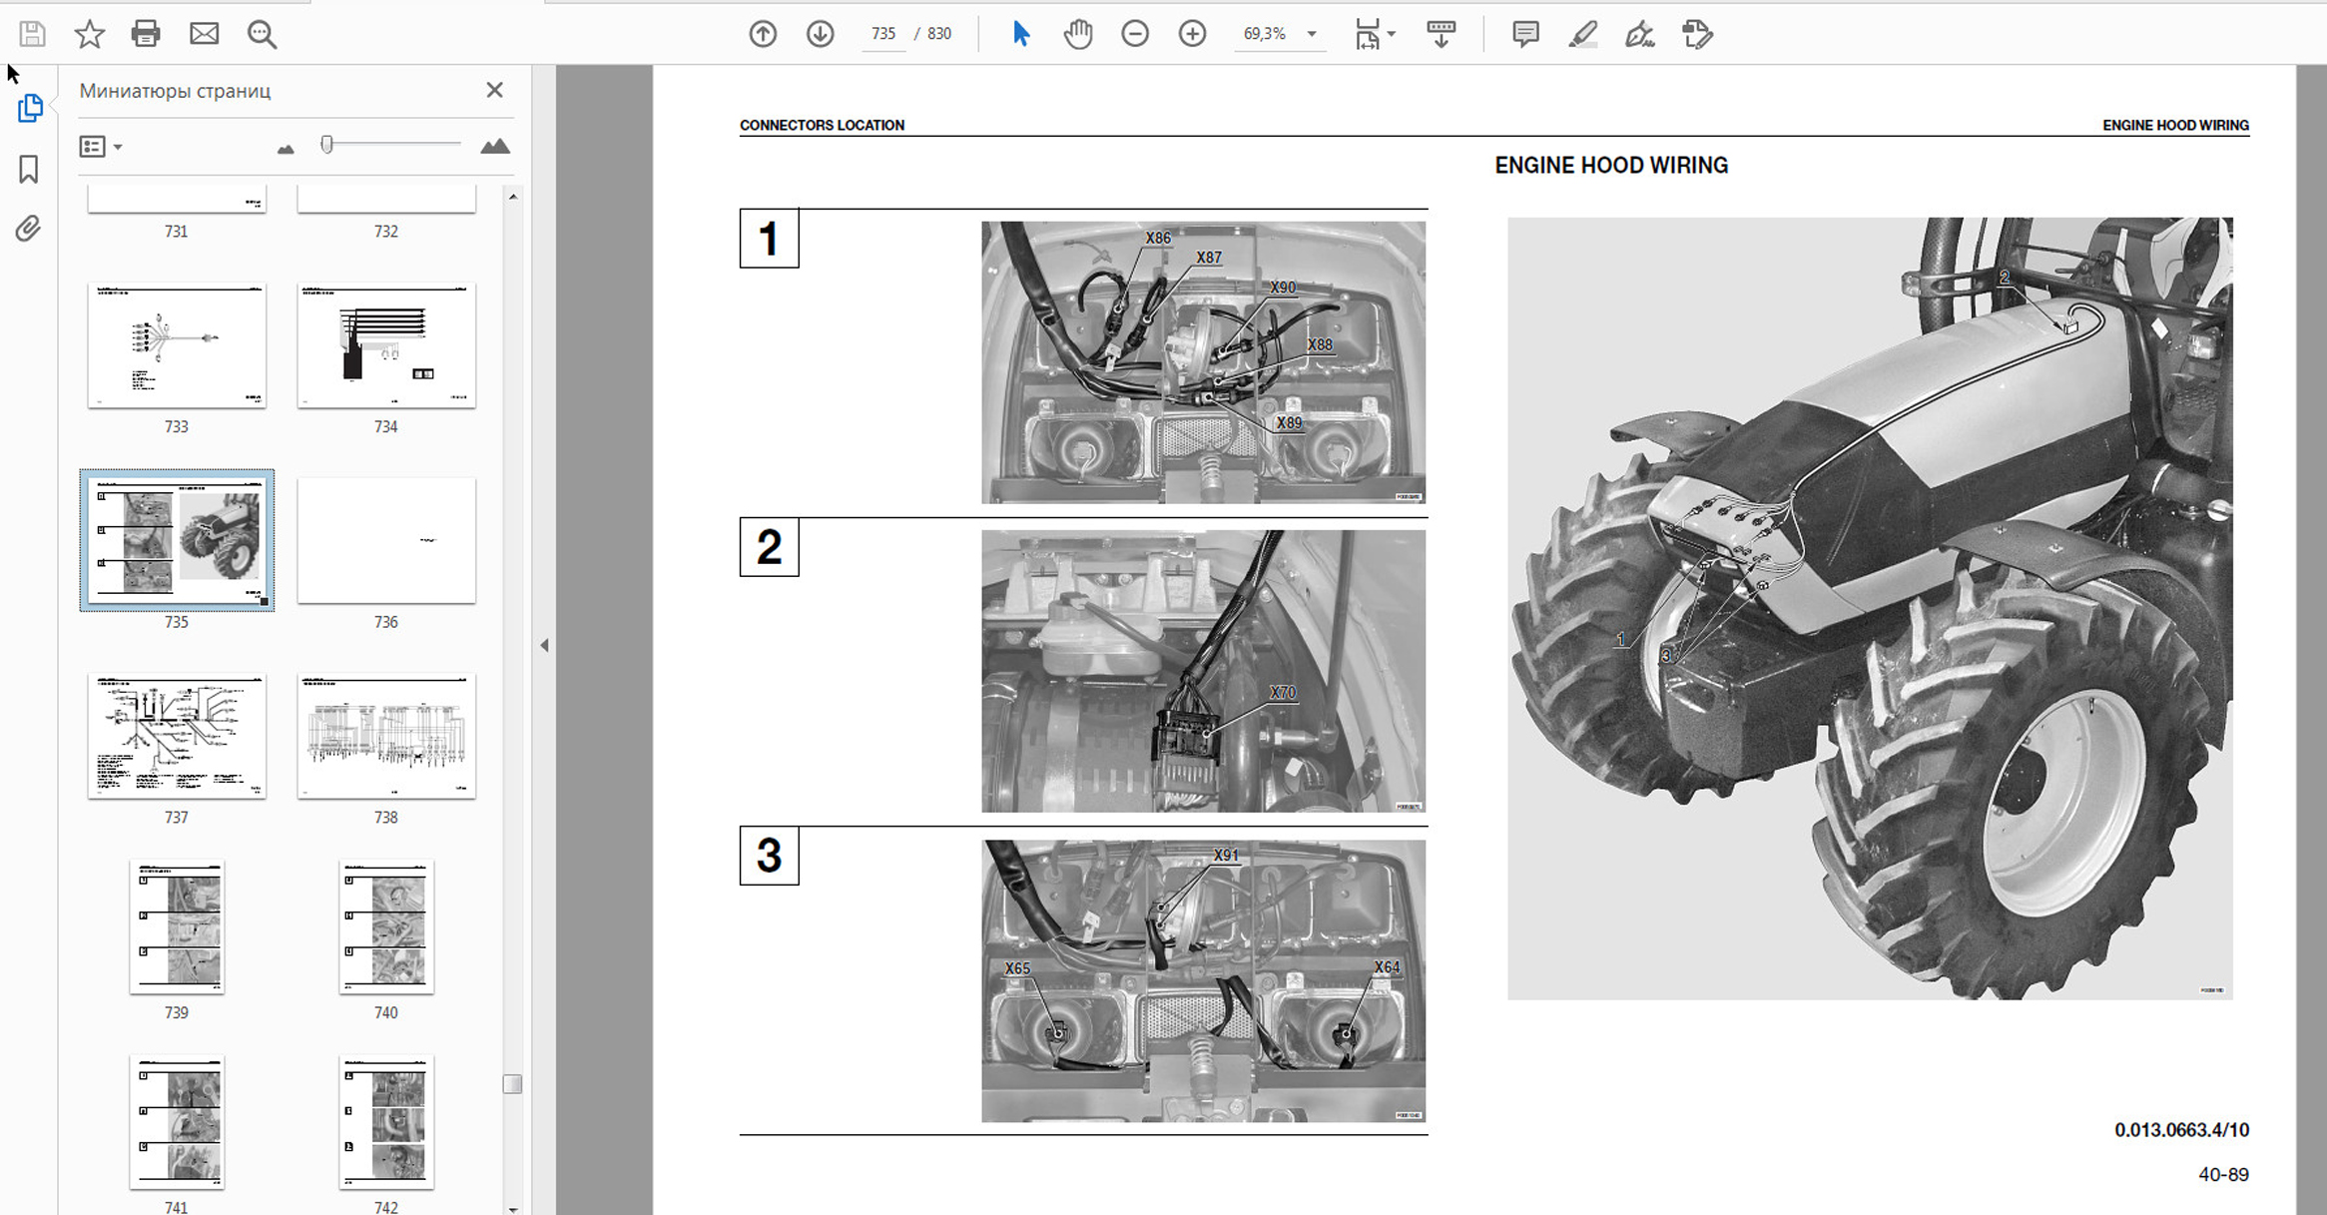
Task: Select the highlighter pen tool
Action: point(1581,34)
